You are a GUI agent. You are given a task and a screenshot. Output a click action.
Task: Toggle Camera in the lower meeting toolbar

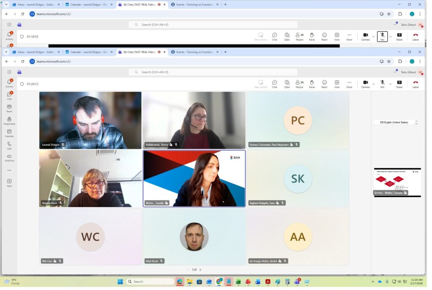click(x=365, y=83)
